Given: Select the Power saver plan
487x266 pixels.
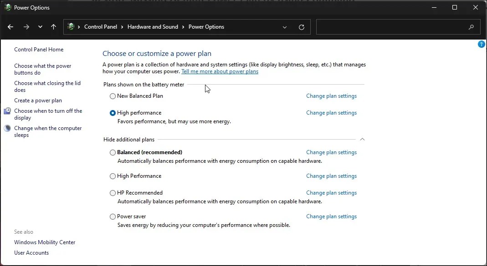Looking at the screenshot, I should coord(113,216).
